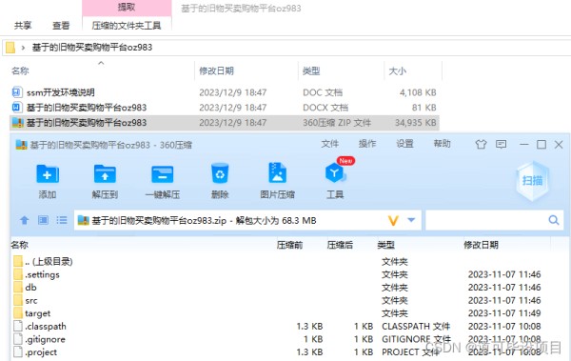Screen dimensions: 571x361
Task: Select the target folder icon
Action: click(x=18, y=312)
